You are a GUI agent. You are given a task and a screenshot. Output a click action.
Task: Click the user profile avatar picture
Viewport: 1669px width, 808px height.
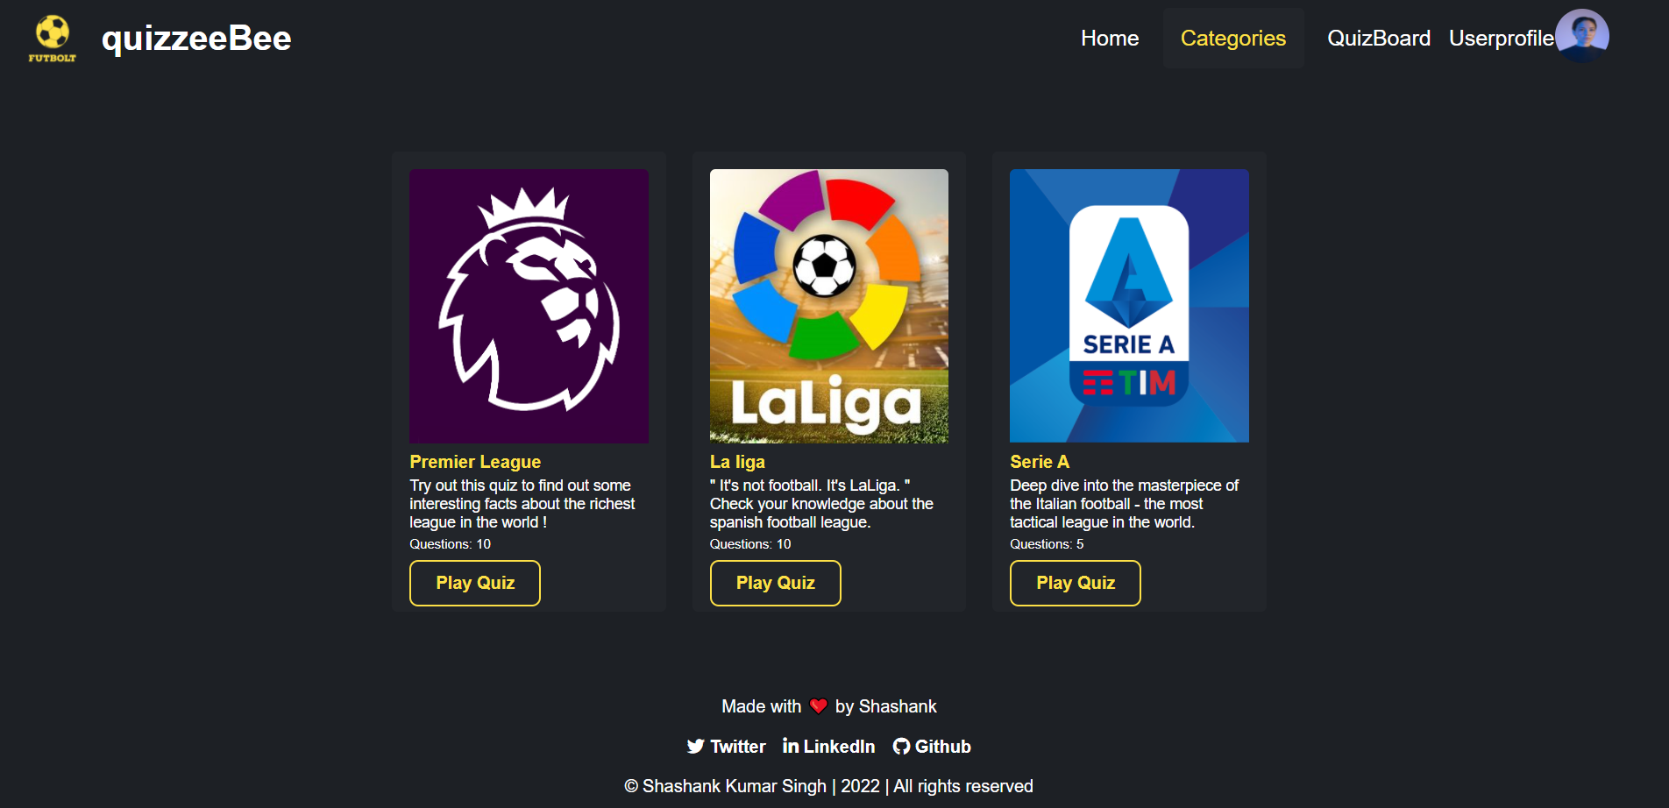click(x=1583, y=35)
